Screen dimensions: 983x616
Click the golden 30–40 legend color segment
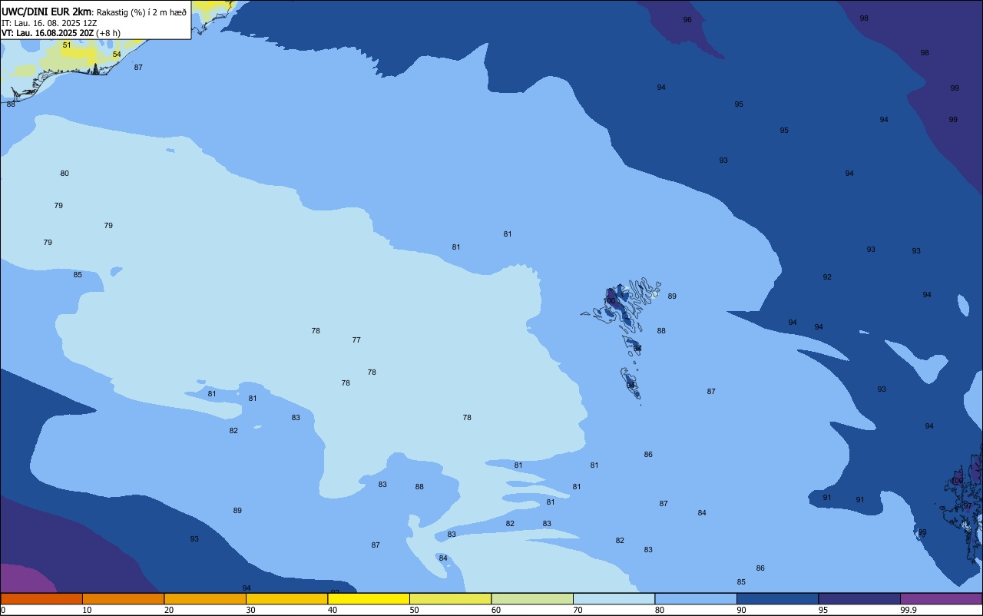(286, 598)
